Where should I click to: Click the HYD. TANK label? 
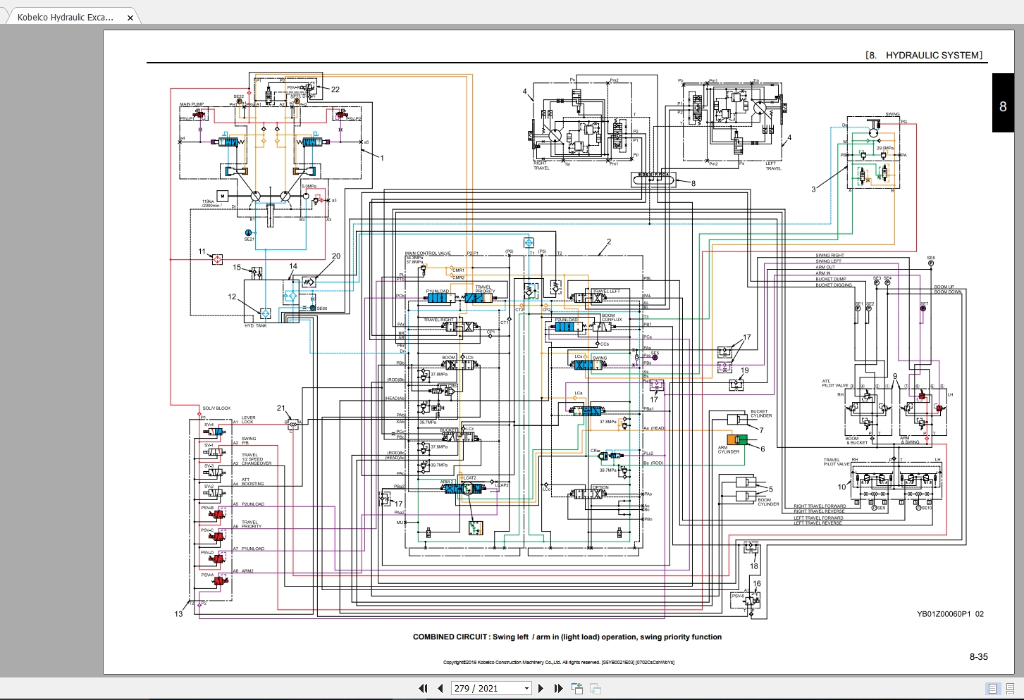[255, 325]
